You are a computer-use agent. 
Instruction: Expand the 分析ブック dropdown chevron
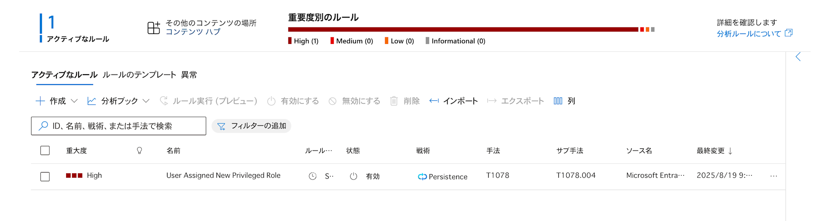(146, 101)
